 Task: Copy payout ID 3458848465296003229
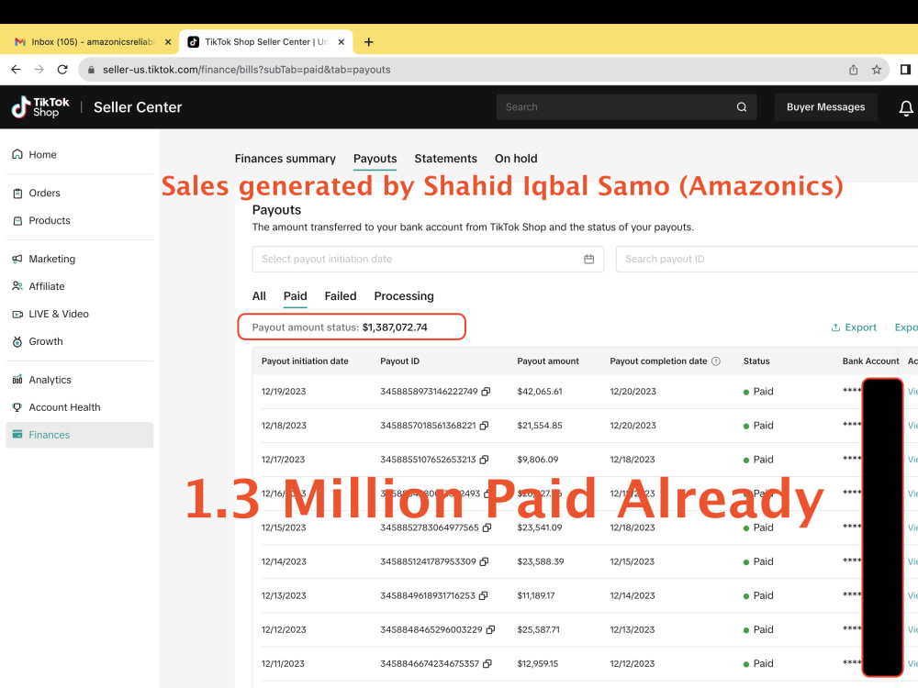point(490,629)
